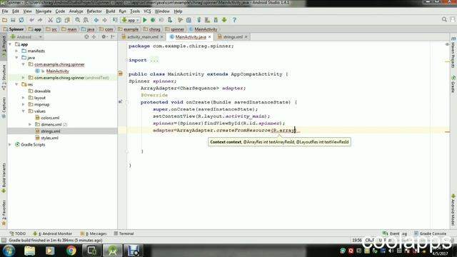Select MainActivity in project tree
The width and height of the screenshot is (457, 257).
(57, 71)
